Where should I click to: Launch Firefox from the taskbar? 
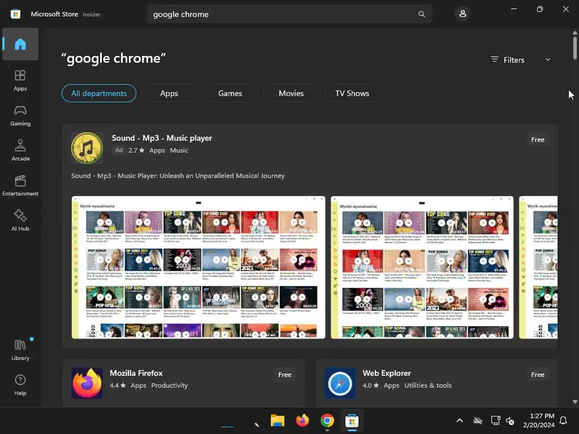pos(302,420)
